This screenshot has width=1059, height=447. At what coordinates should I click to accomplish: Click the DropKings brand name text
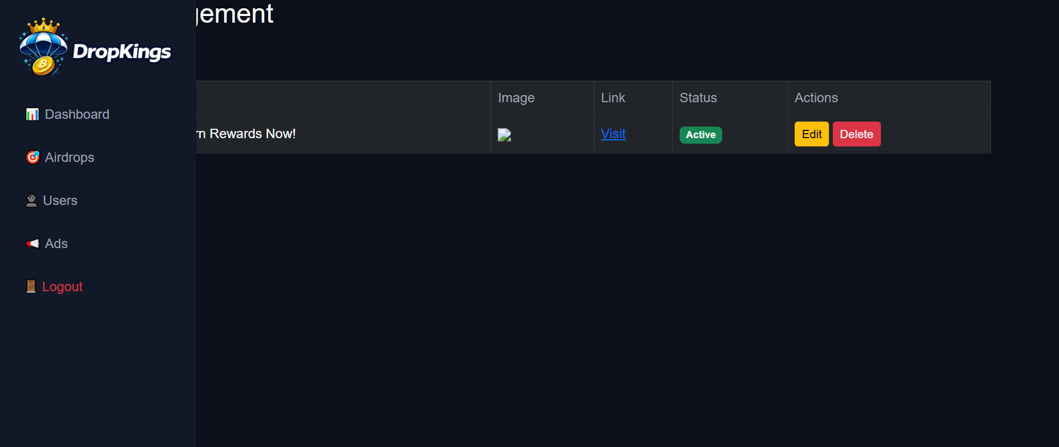pyautogui.click(x=122, y=52)
